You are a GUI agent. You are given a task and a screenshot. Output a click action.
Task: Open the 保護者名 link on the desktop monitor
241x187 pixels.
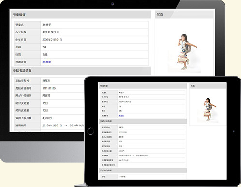coord(46,62)
